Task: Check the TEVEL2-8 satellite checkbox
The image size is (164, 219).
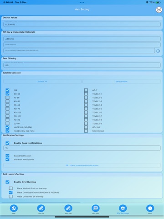Action: click(x=86, y=120)
